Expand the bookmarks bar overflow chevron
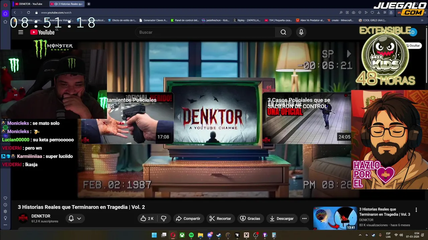Image resolution: width=428 pixels, height=240 pixels. click(x=422, y=20)
